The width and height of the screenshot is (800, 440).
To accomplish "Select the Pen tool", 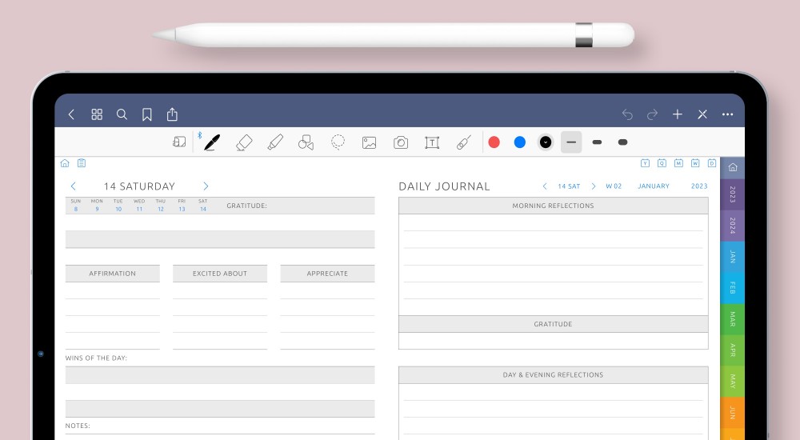I will [212, 142].
